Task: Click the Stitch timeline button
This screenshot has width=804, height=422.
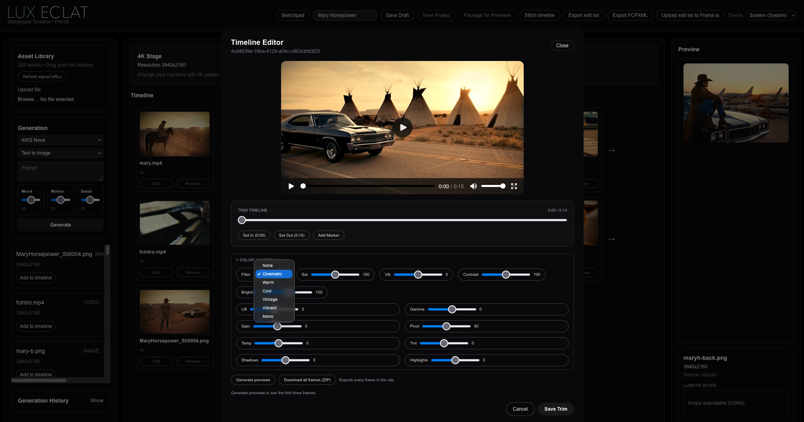Action: pyautogui.click(x=540, y=15)
